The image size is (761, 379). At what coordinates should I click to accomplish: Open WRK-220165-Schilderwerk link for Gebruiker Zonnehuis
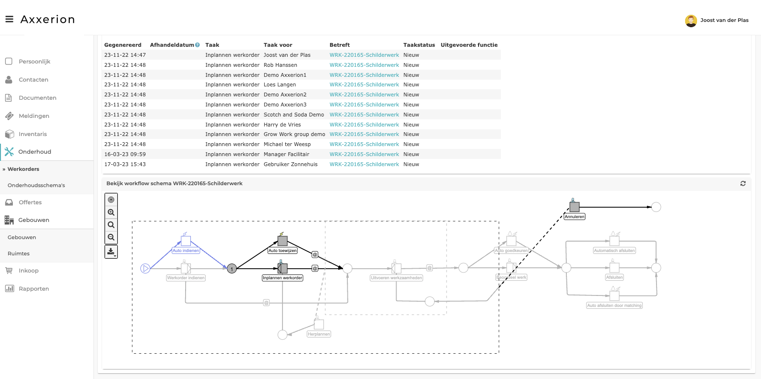click(x=364, y=164)
